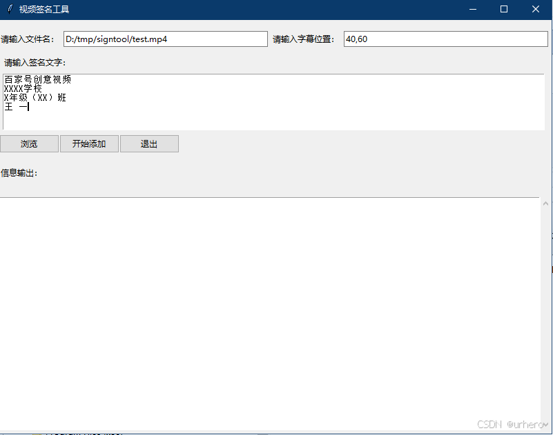Click the feather app icon in title bar
The width and height of the screenshot is (553, 435).
pos(10,9)
